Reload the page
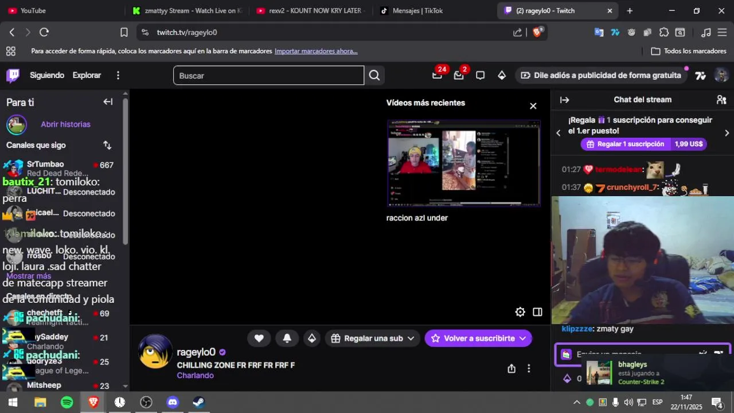This screenshot has height=413, width=734. pos(44,32)
